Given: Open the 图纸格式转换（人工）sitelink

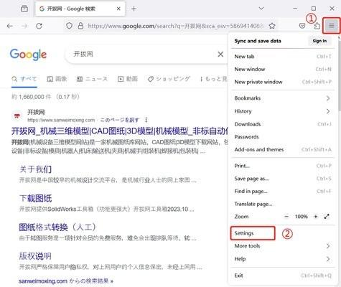Looking at the screenshot, I should pyautogui.click(x=57, y=227).
